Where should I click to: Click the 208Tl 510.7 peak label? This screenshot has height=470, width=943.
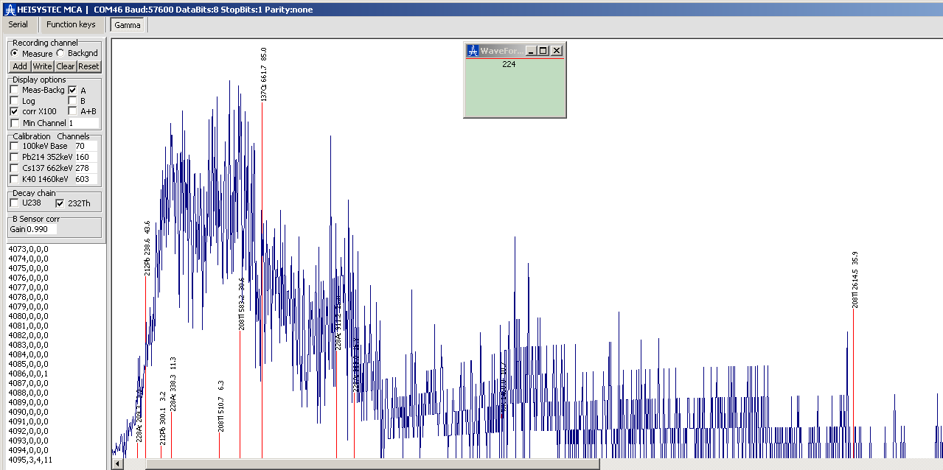click(x=221, y=406)
